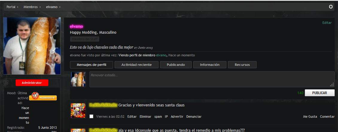Screen dimensions: 338x132
Task: Select the Publicando tab
Action: (176, 65)
